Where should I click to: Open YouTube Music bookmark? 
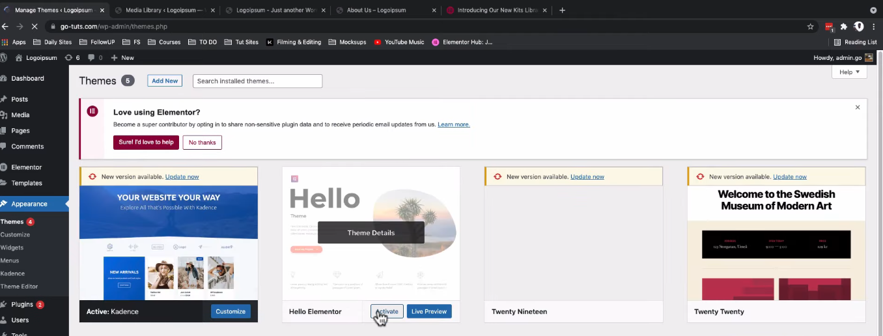[399, 42]
